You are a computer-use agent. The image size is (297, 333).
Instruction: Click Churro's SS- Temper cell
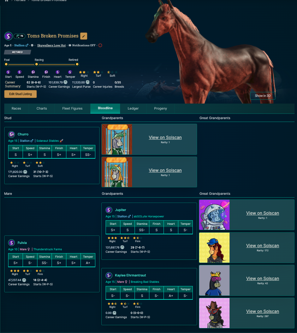(88, 155)
